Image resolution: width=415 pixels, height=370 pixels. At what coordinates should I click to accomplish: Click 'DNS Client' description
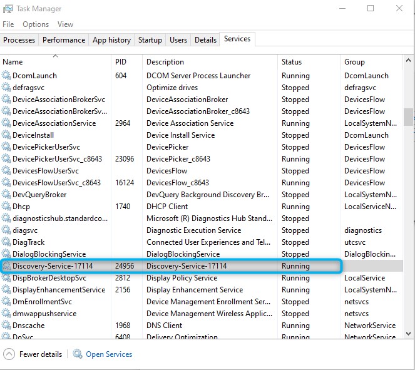165,326
